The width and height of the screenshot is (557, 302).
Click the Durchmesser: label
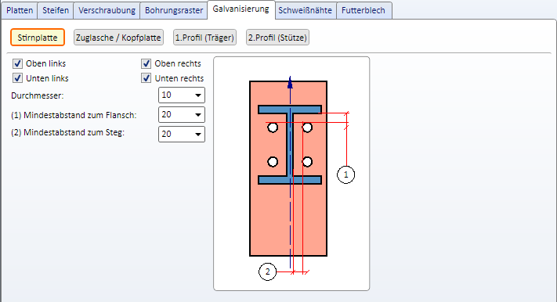coord(38,95)
